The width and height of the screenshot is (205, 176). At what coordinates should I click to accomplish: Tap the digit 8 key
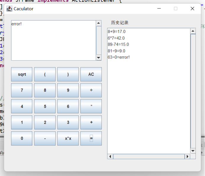[45, 90]
